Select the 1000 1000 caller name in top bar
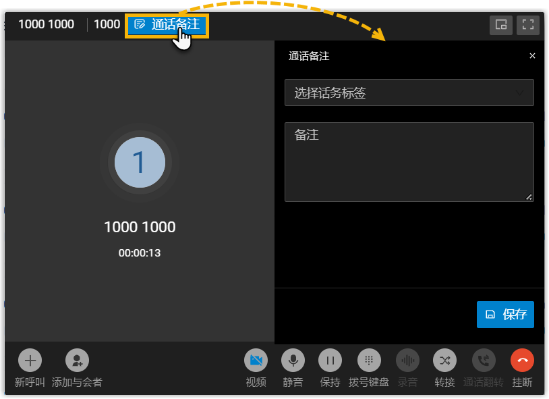Viewport: 549px width, 399px height. (46, 25)
